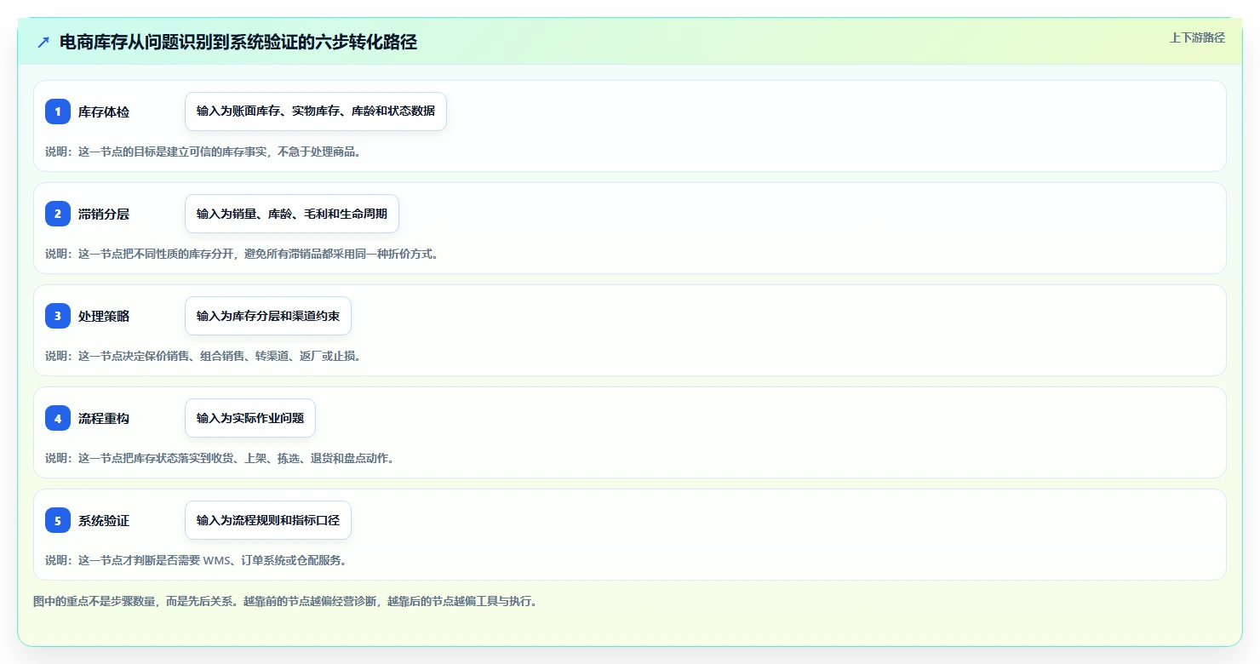Click the footer note 图中的重点不是步骤数量
The height and width of the screenshot is (664, 1260).
tap(285, 601)
